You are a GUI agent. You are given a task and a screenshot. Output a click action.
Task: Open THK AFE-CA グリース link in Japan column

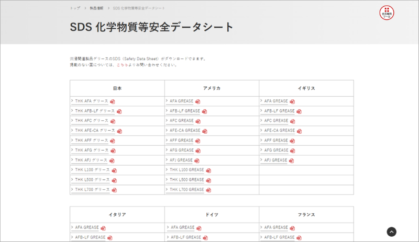coord(94,131)
